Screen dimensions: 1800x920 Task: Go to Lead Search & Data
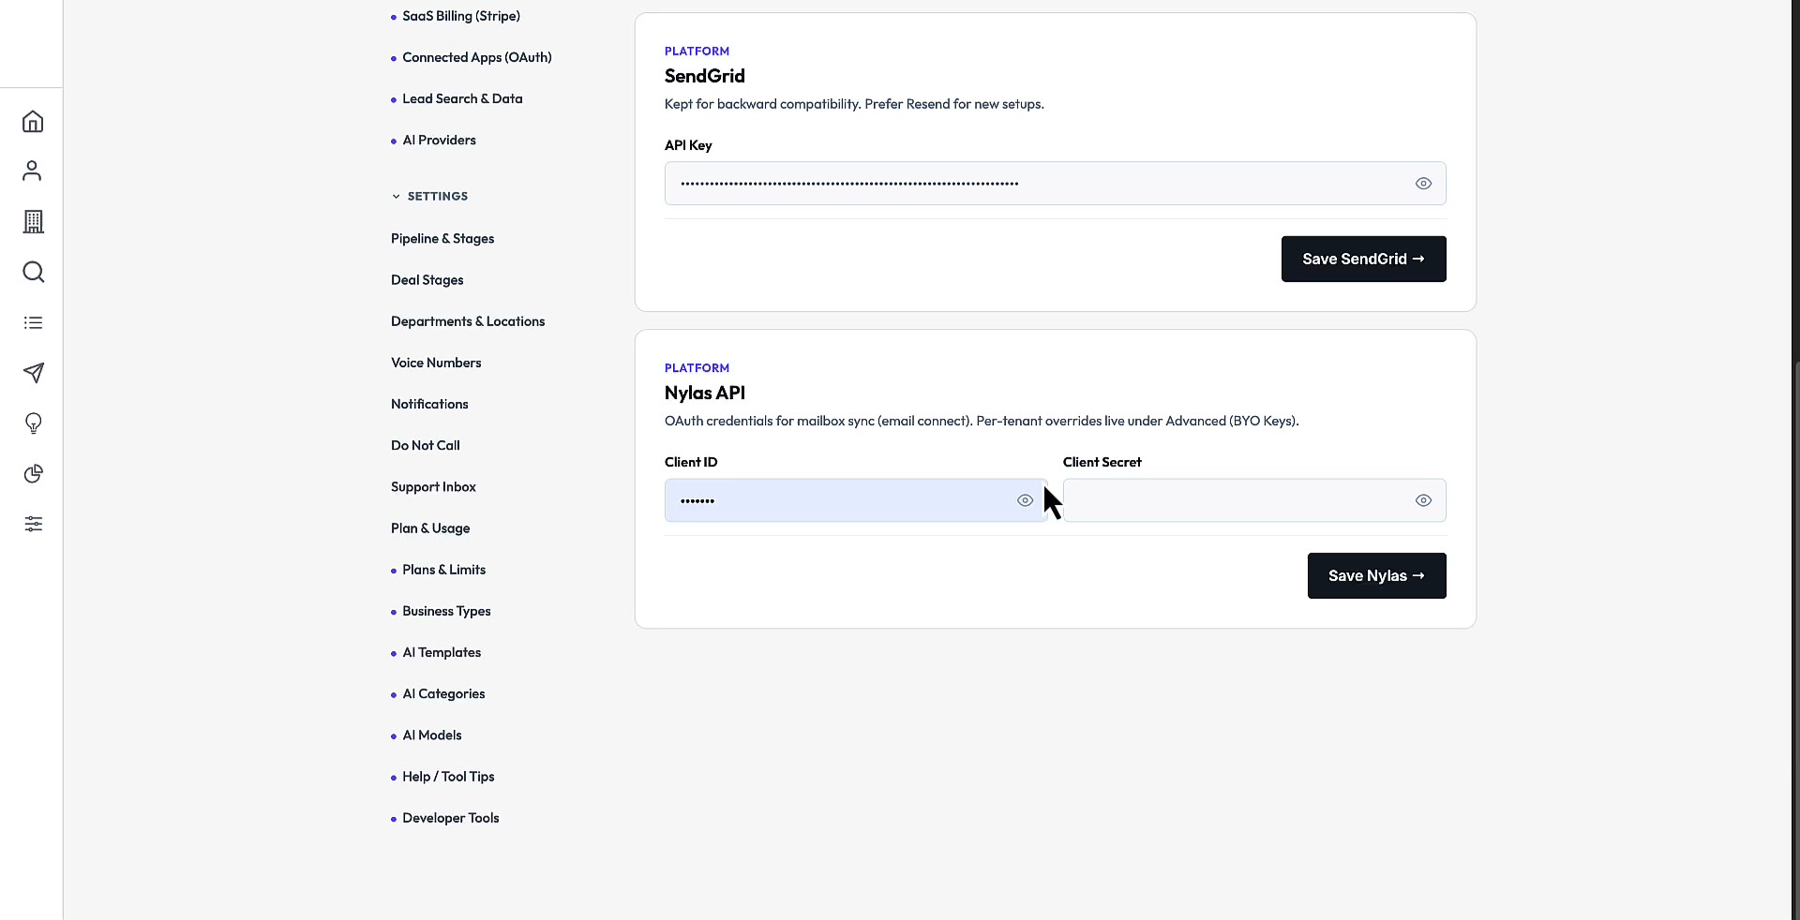click(462, 98)
